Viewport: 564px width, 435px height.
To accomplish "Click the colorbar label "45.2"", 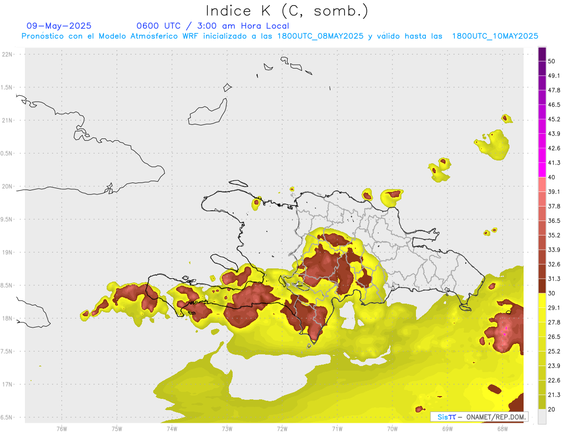I will 554,119.
